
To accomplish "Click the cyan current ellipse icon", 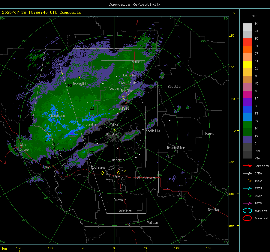I will 247,211.
